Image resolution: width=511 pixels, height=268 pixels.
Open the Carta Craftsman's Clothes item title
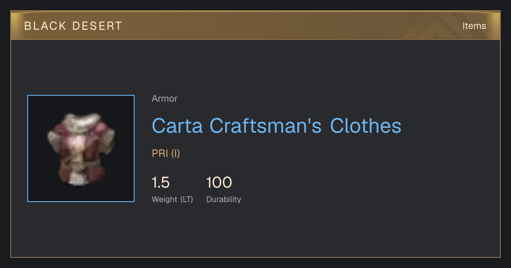(276, 126)
